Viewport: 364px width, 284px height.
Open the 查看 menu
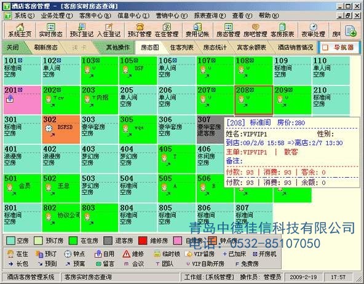point(242,16)
